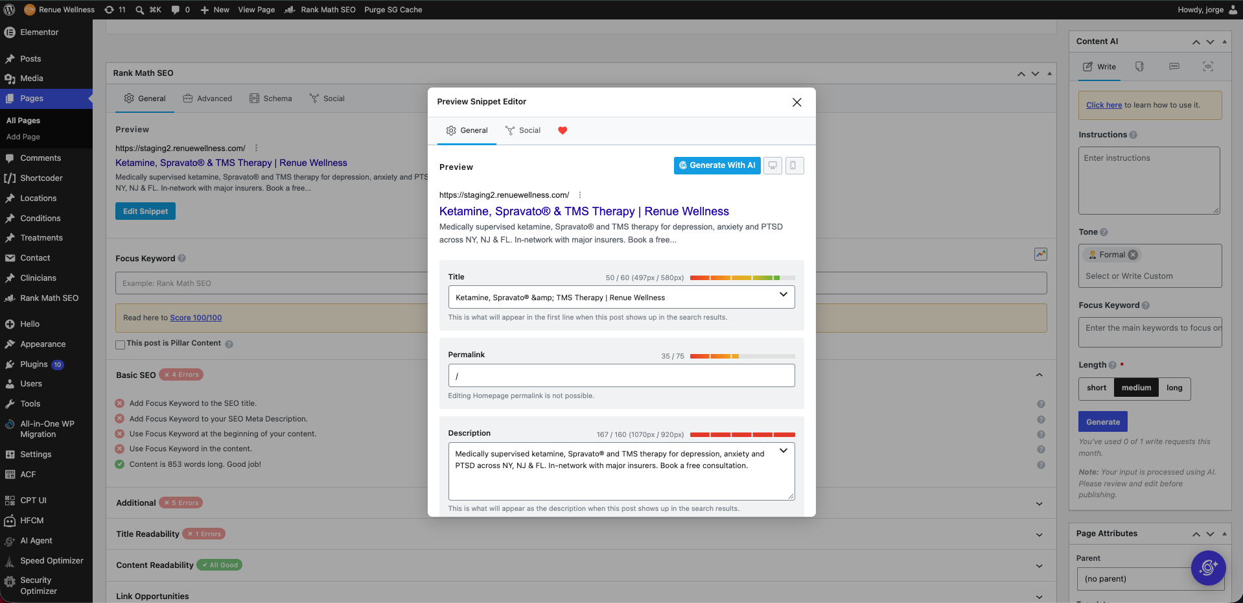Expand the Additional section
Image resolution: width=1243 pixels, height=603 pixels.
[x=1039, y=504]
